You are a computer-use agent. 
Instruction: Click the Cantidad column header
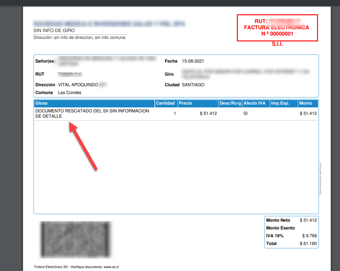(165, 103)
